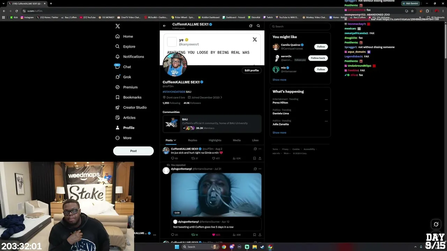
Task: Show more suggested accounts under You might like
Action: tap(279, 80)
